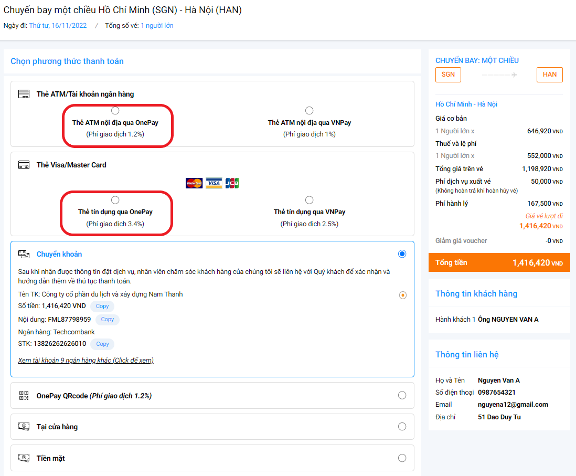Click the MasterCard logo

pyautogui.click(x=194, y=183)
